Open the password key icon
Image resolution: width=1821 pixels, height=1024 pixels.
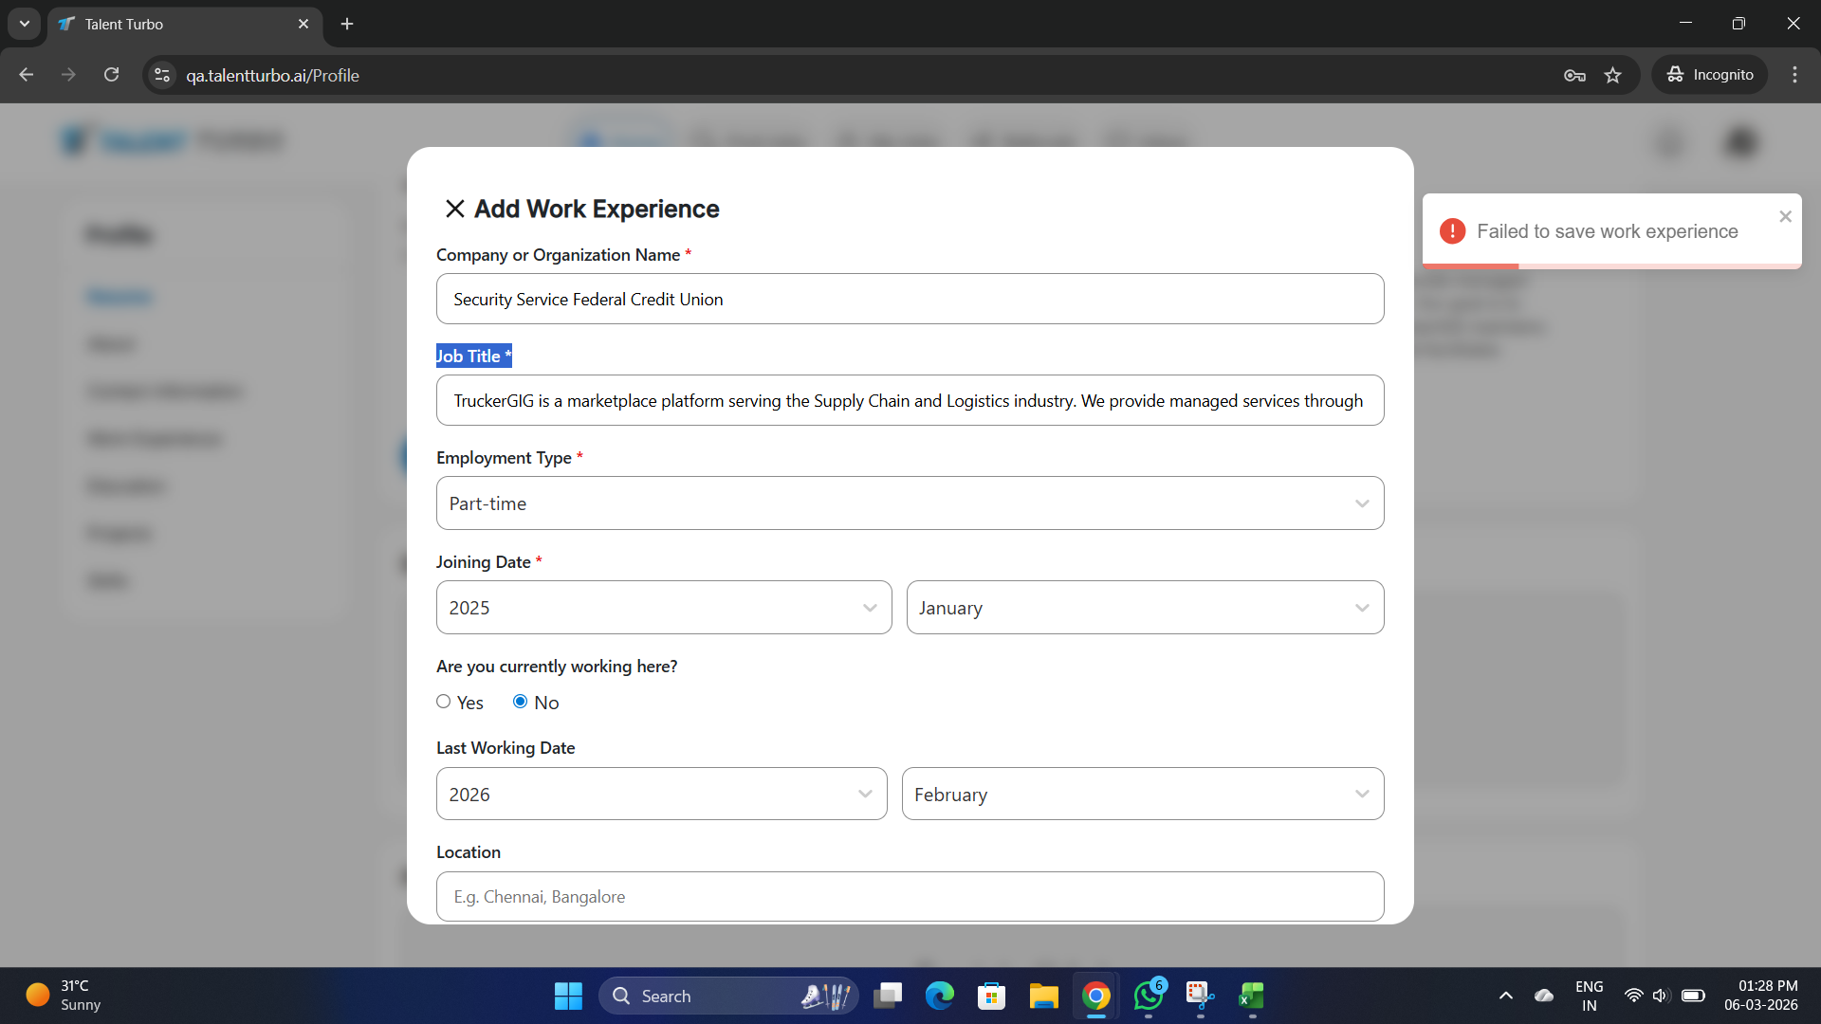click(x=1574, y=75)
